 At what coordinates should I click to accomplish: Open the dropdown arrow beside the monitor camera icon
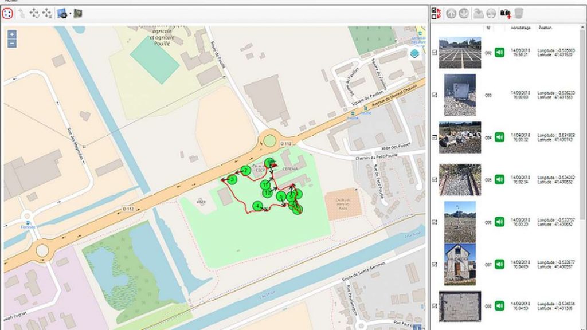70,14
